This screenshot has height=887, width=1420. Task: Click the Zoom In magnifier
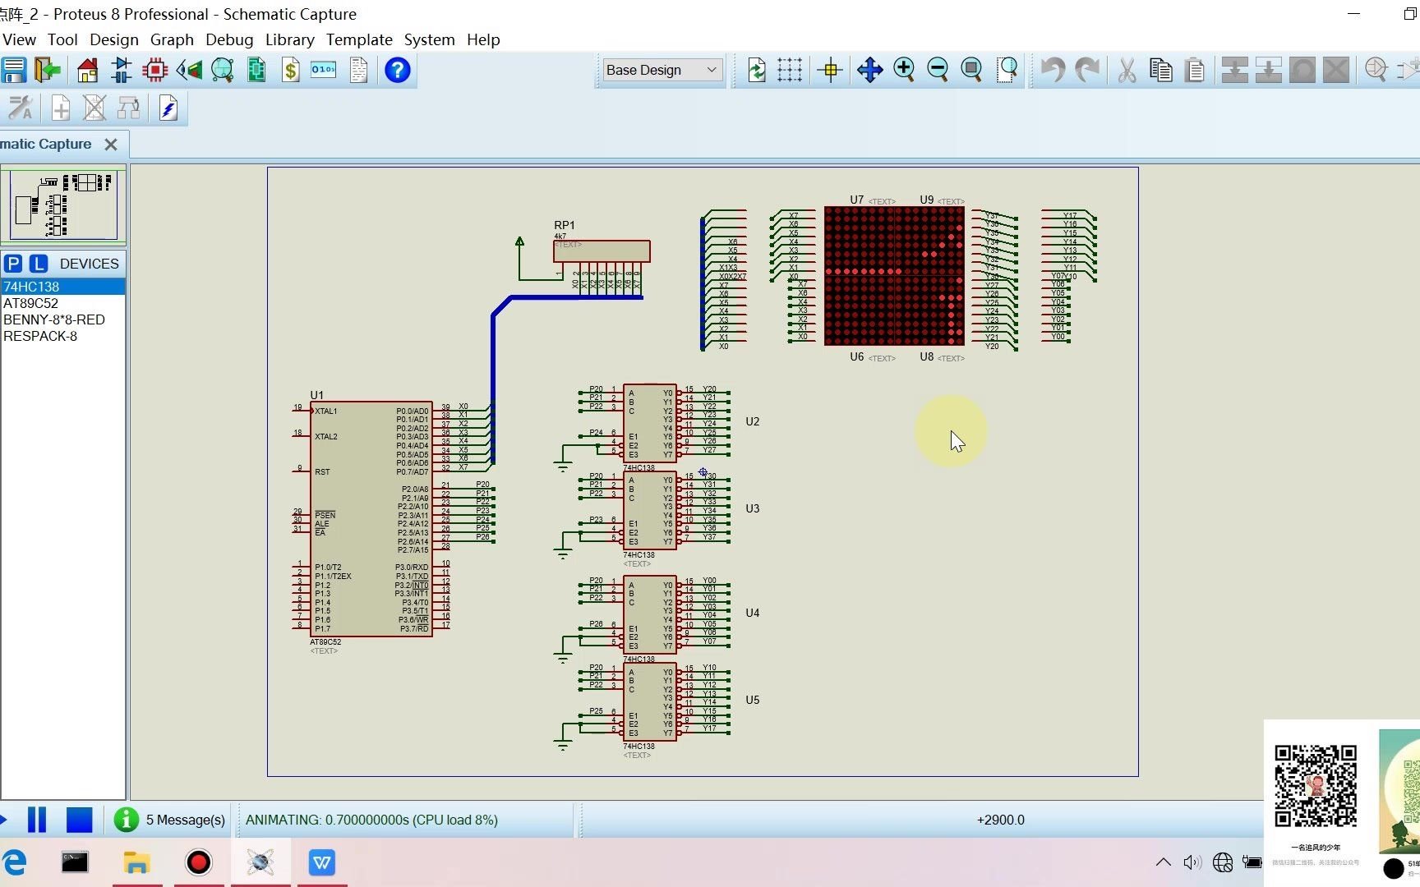pyautogui.click(x=904, y=71)
